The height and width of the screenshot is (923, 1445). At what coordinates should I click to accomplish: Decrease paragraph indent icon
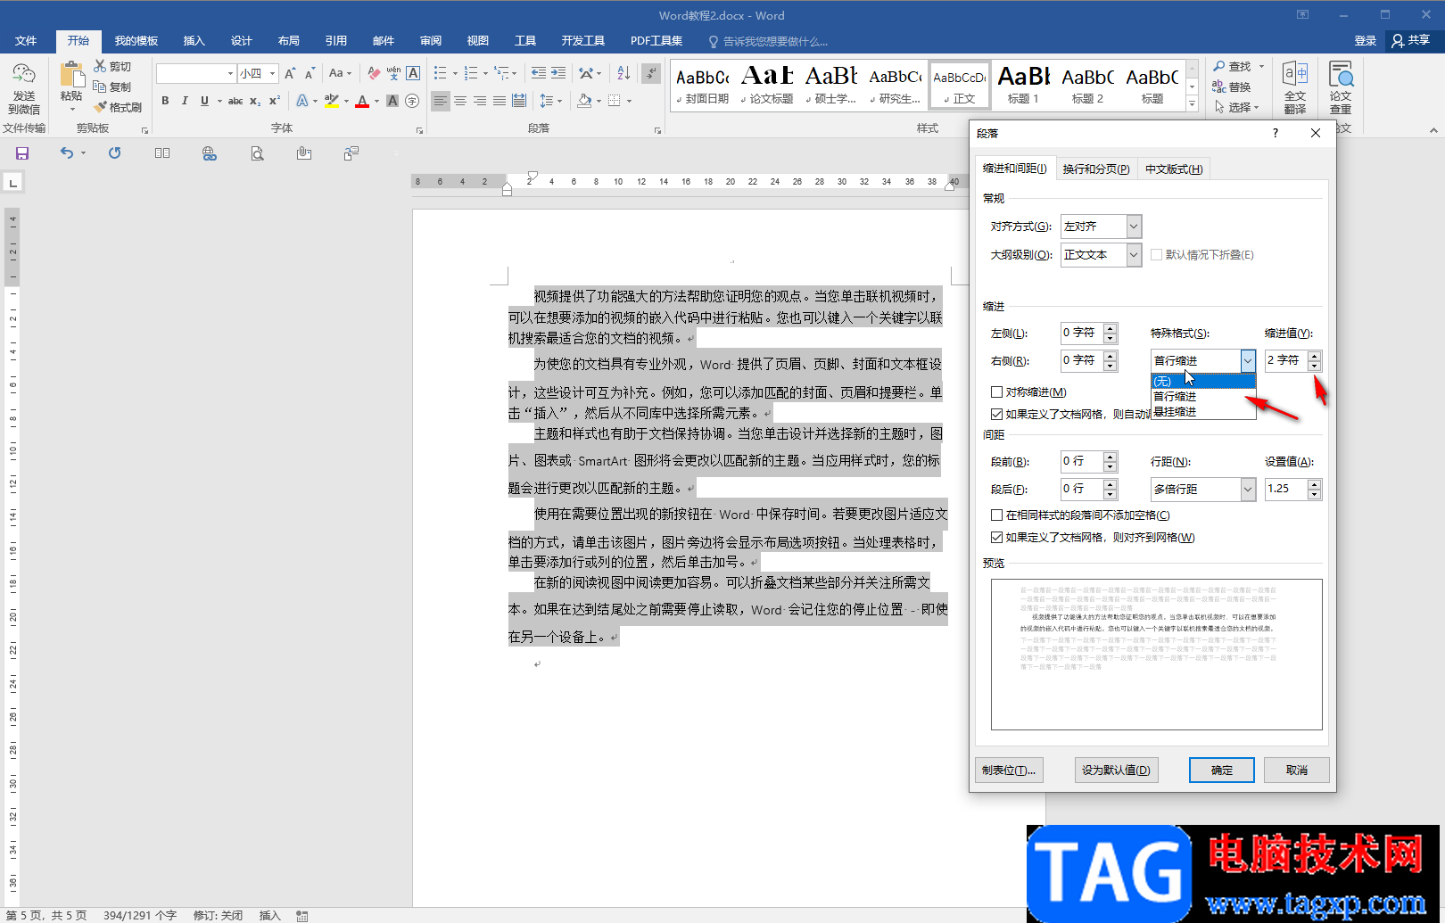coord(539,73)
